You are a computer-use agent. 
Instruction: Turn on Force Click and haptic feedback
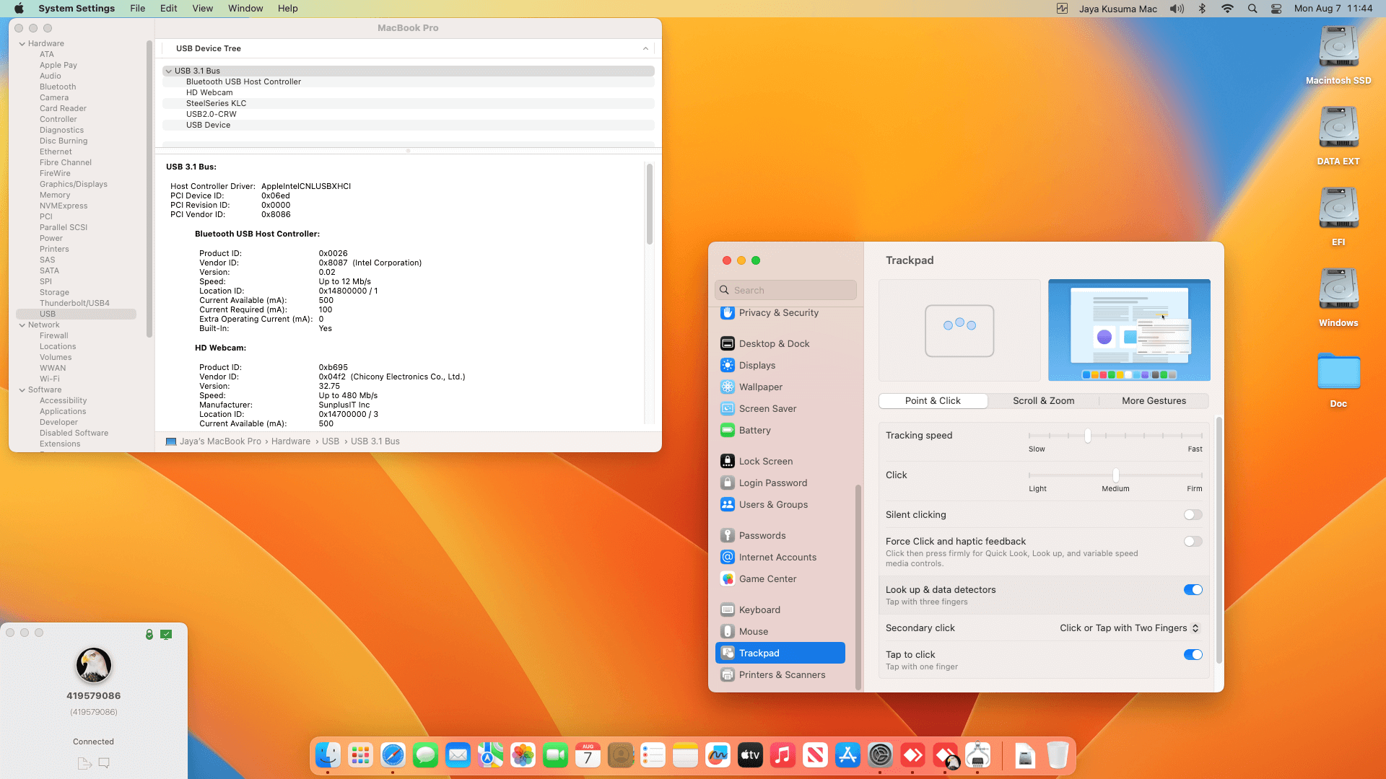[x=1193, y=541]
